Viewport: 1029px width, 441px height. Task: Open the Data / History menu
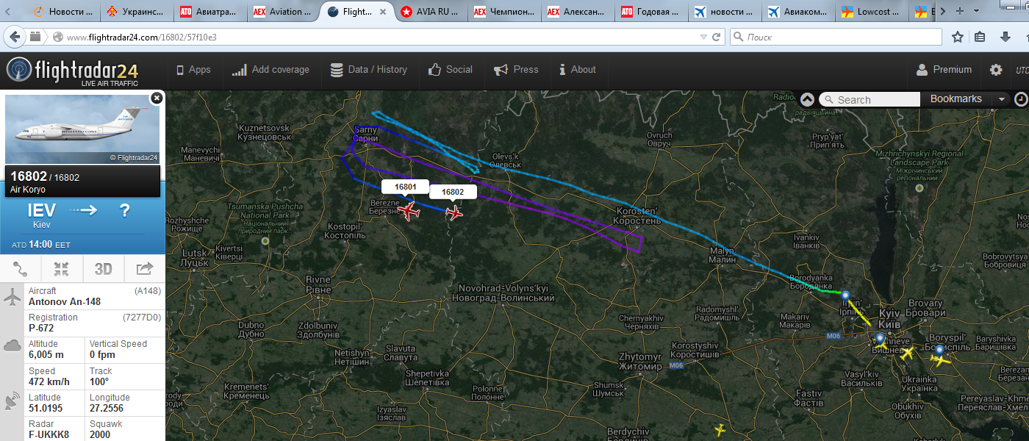369,70
